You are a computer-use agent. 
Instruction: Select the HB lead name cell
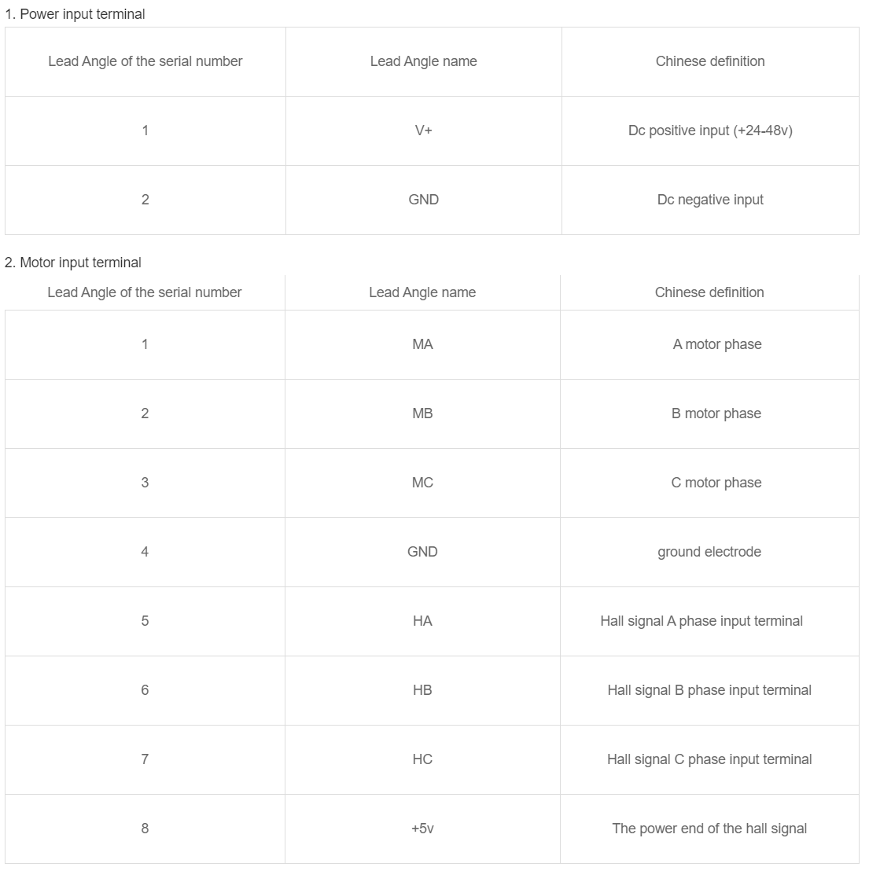pyautogui.click(x=422, y=690)
